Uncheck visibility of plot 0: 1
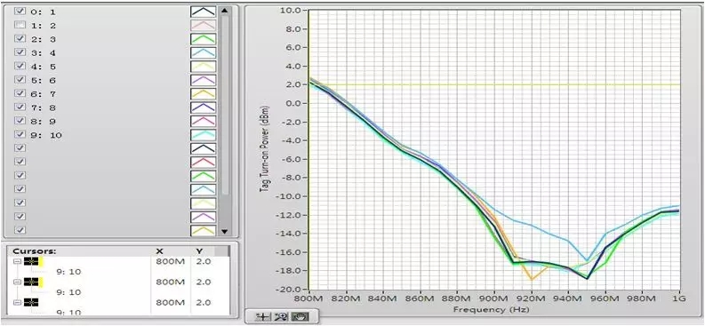The image size is (705, 326). point(20,11)
